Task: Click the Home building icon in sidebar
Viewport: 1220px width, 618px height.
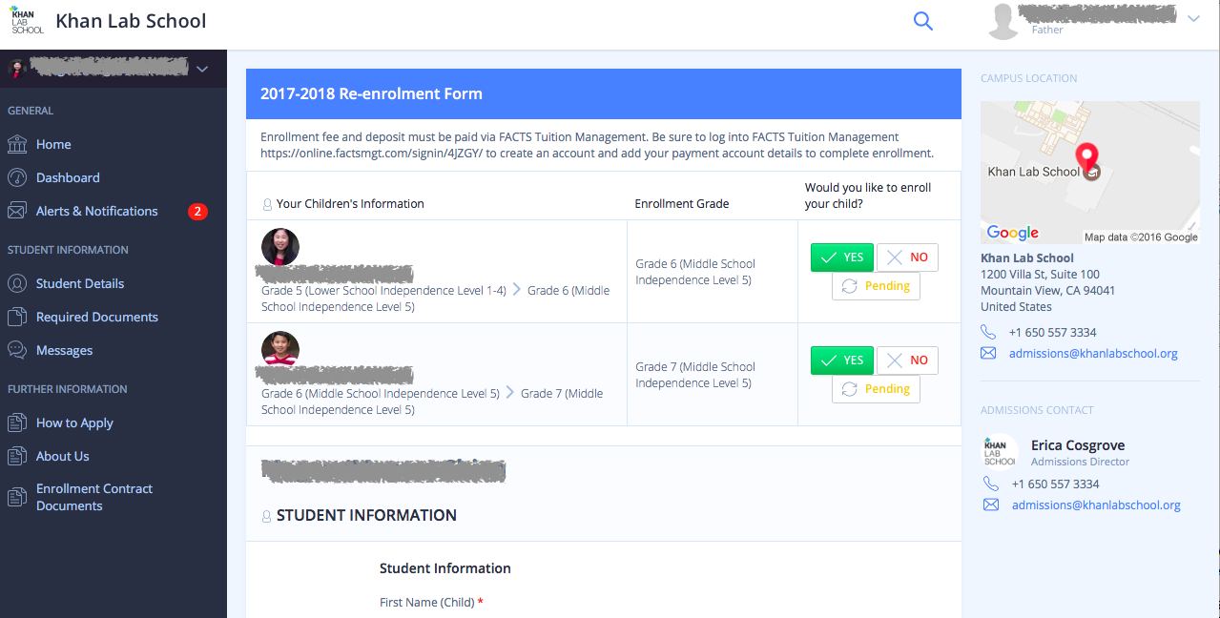Action: (x=17, y=144)
